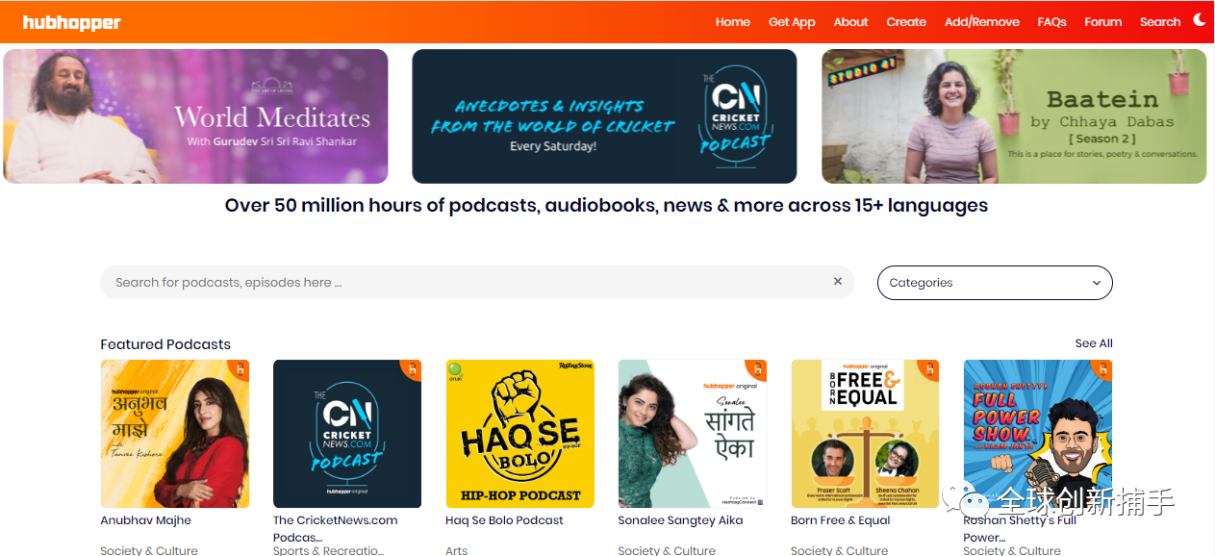Click the hubhopper logo
The width and height of the screenshot is (1215, 556).
point(72,22)
